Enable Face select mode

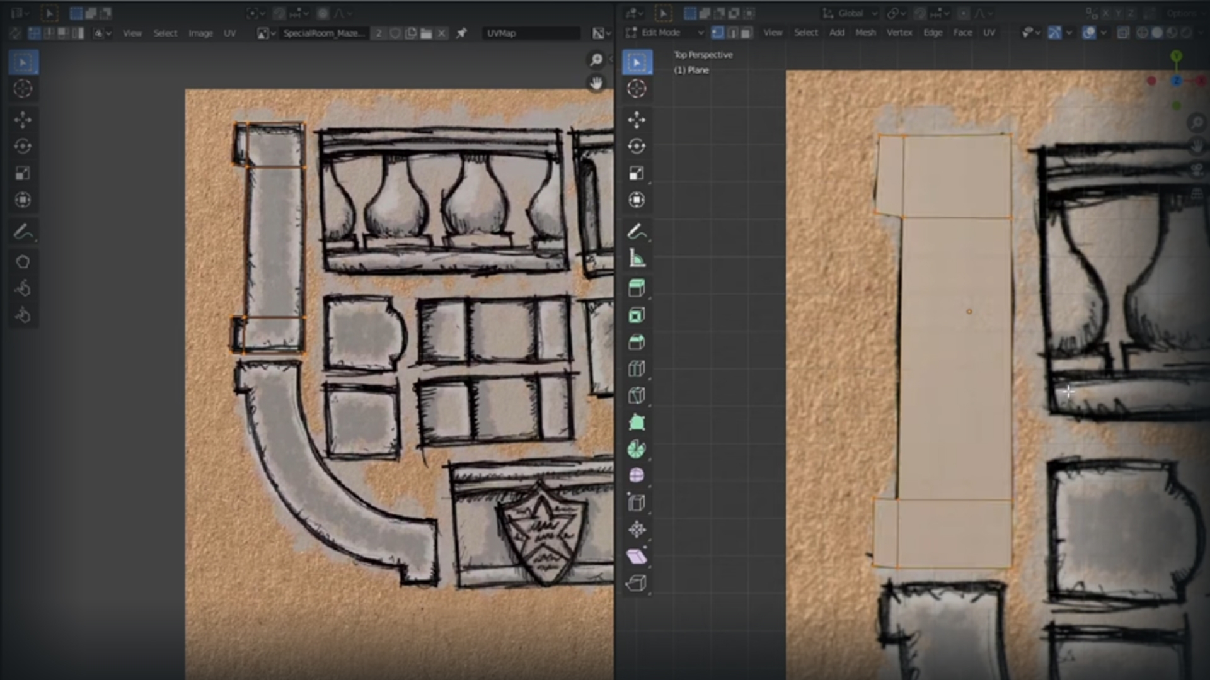point(747,32)
